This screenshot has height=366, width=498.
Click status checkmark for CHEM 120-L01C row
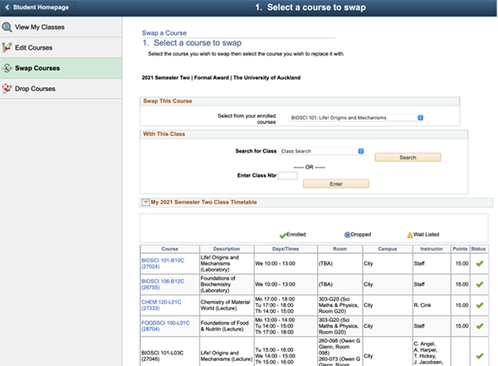click(480, 305)
